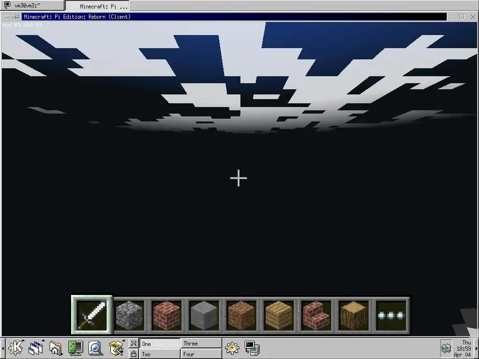Open the KDE K menu

tap(15, 348)
